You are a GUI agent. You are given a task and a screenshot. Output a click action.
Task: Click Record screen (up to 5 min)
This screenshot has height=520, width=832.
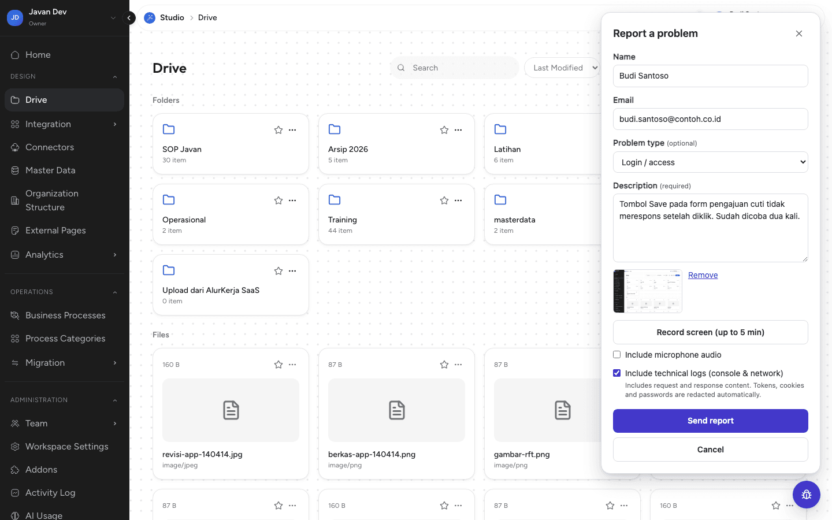click(x=711, y=332)
